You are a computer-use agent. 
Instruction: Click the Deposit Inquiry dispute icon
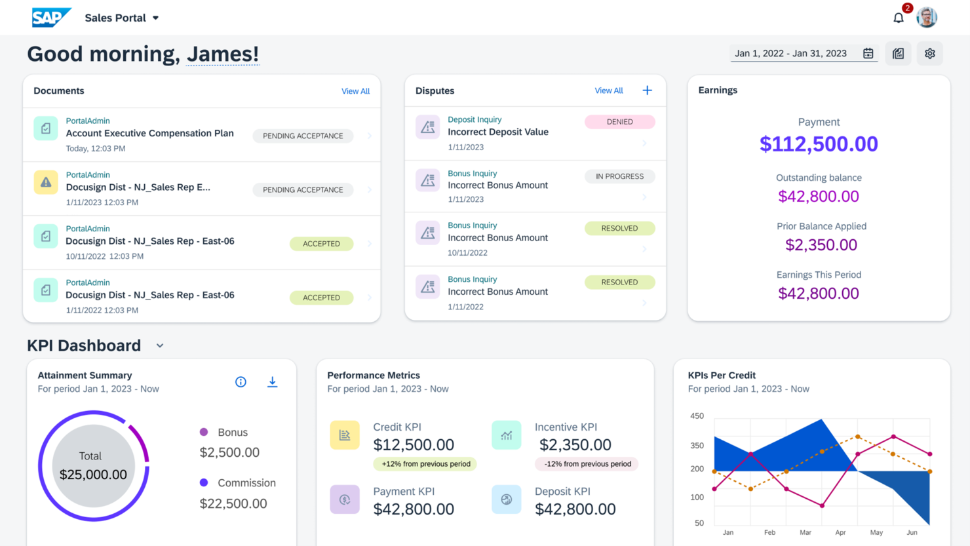(427, 127)
